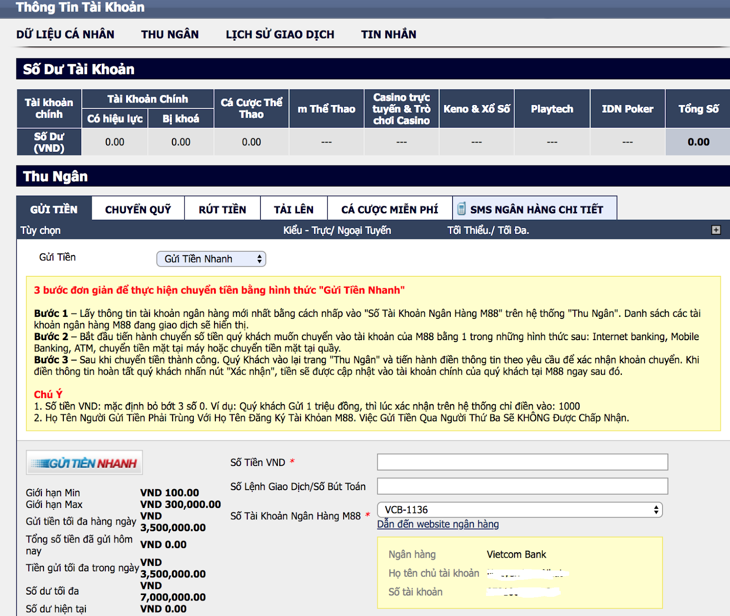This screenshot has height=616, width=730.
Task: Click the Vietcom Bank bank name
Action: 516,554
